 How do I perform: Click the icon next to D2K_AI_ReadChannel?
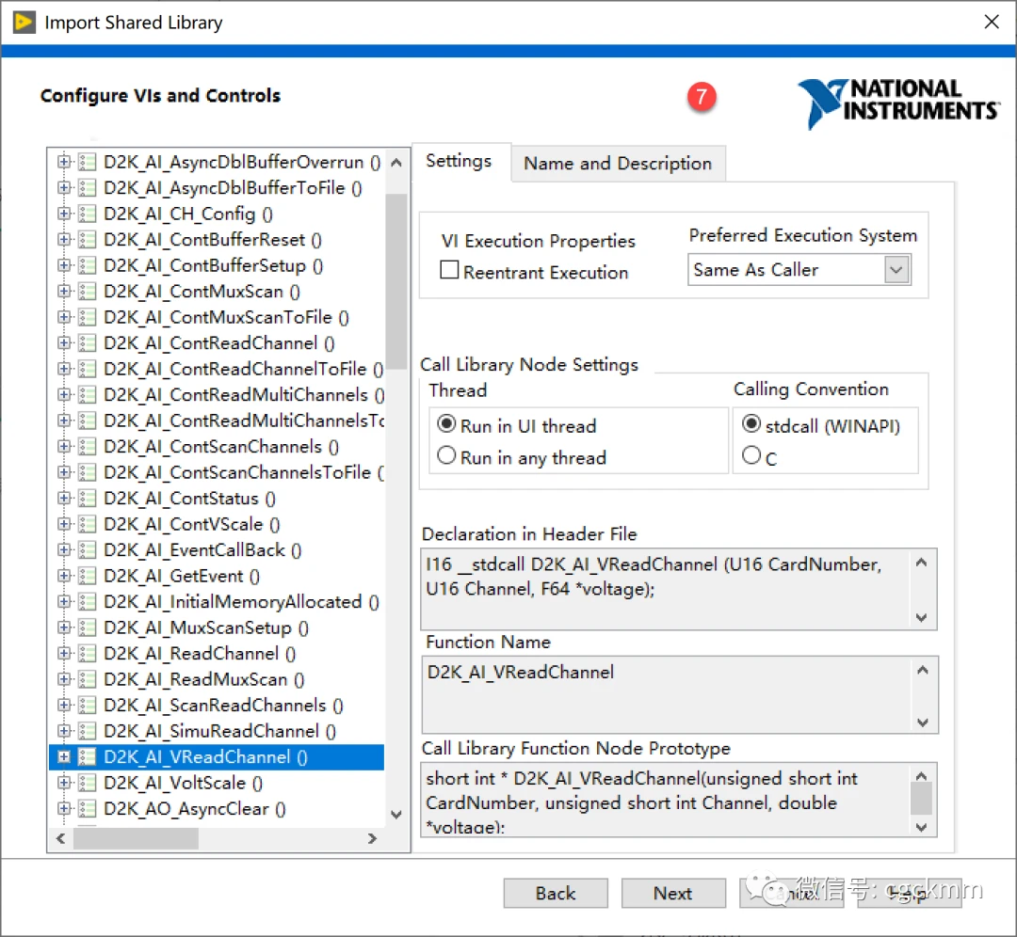coord(88,654)
